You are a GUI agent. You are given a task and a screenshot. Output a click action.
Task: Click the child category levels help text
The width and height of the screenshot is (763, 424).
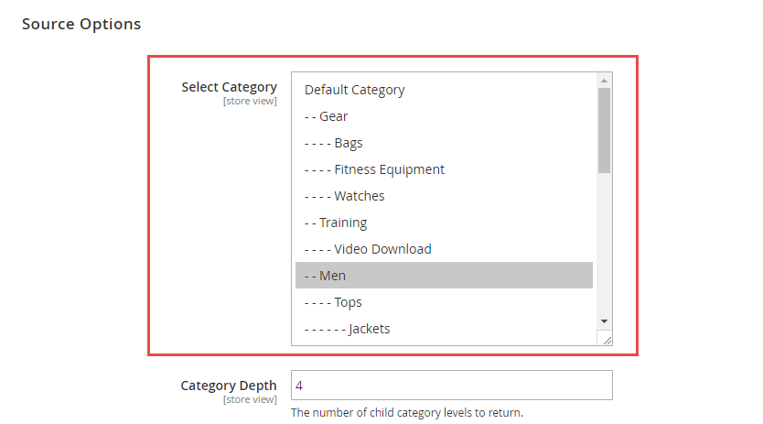[407, 413]
